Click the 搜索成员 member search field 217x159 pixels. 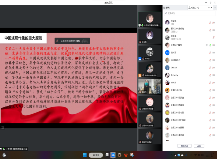coord(190,13)
